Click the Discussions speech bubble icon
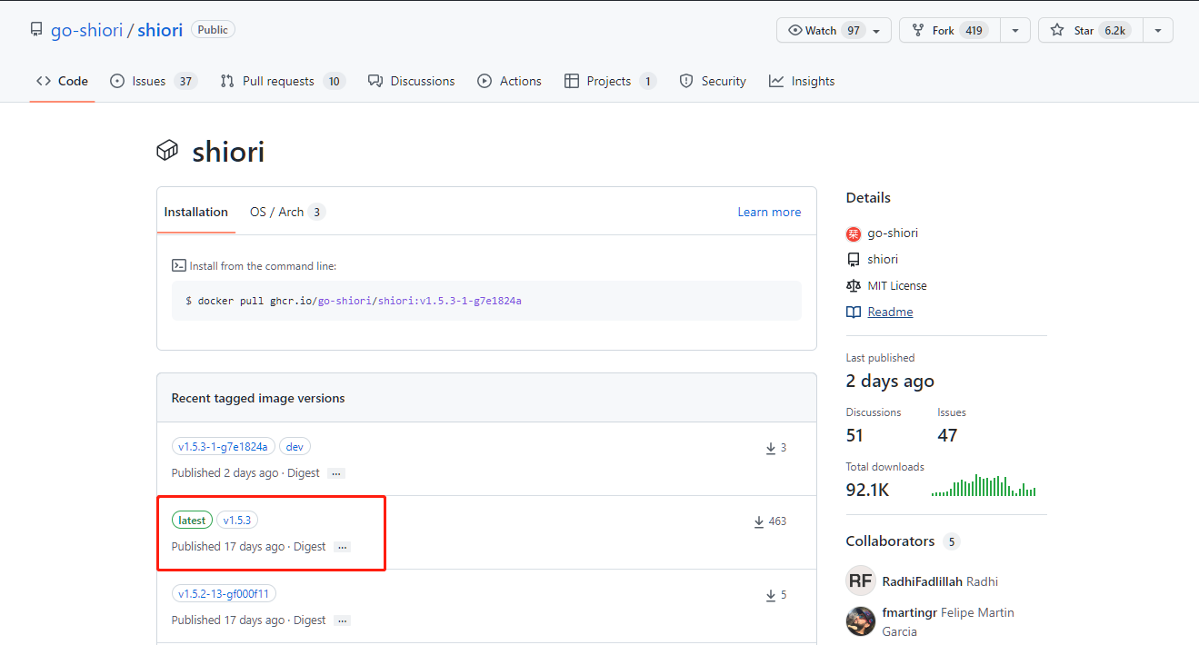Viewport: 1199px width, 645px height. click(375, 81)
